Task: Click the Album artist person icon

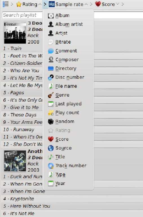Action: tap(51, 24)
